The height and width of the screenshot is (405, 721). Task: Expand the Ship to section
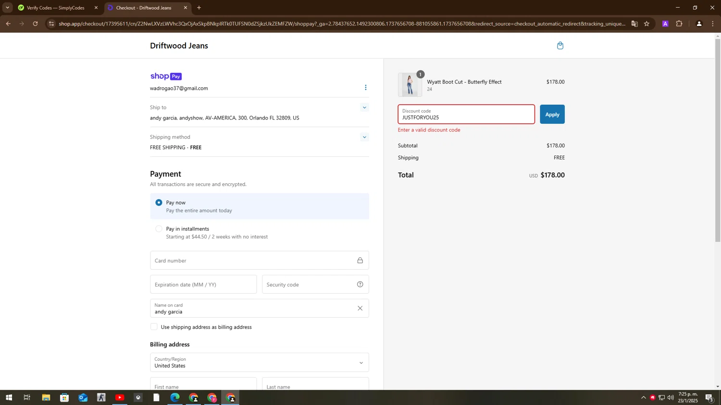click(364, 107)
